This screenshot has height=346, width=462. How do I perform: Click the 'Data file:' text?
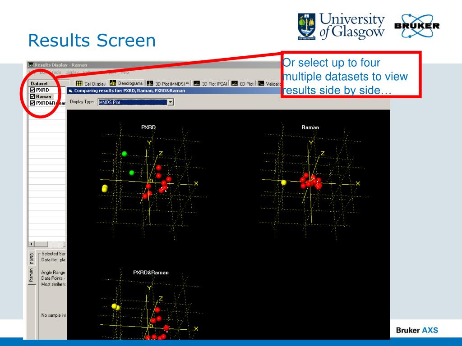point(50,260)
